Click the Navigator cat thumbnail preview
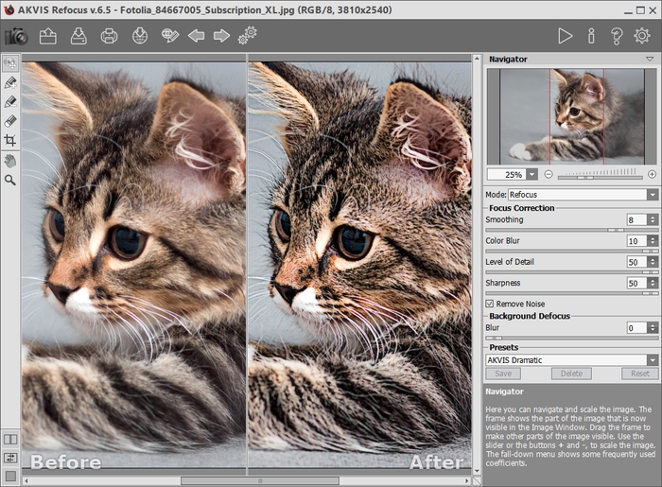Viewport: 662px width, 487px height. [x=570, y=115]
